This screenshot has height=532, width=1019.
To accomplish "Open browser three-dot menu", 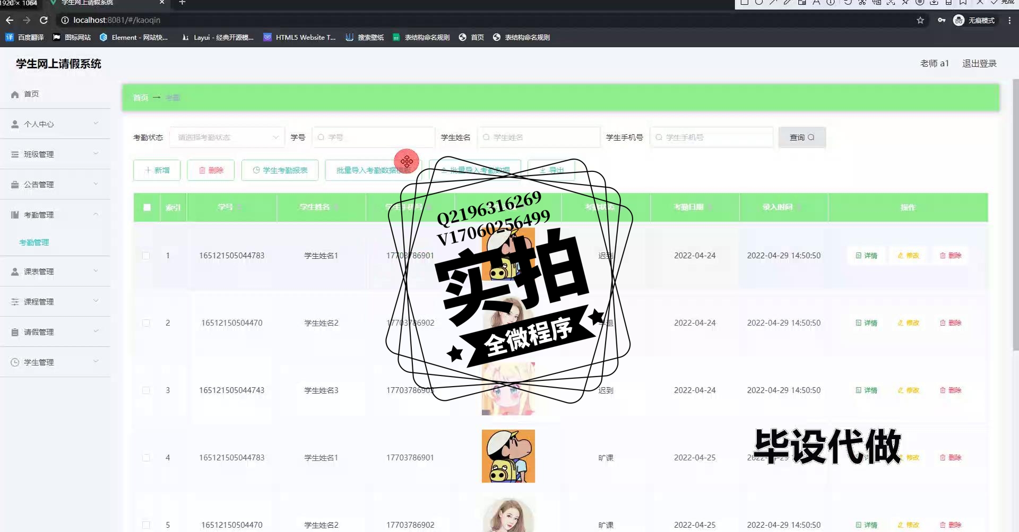I will click(x=1009, y=20).
